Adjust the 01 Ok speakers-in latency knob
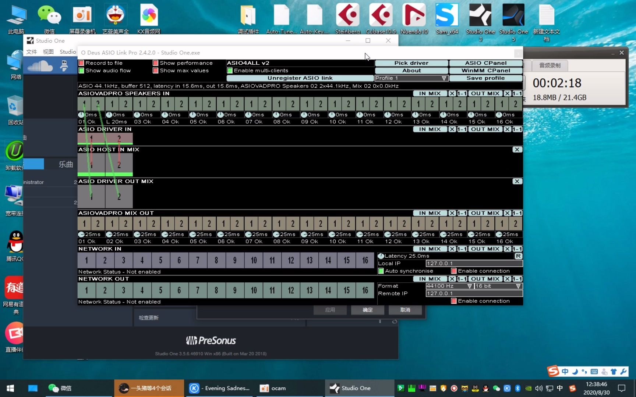The height and width of the screenshot is (397, 636). 81,115
